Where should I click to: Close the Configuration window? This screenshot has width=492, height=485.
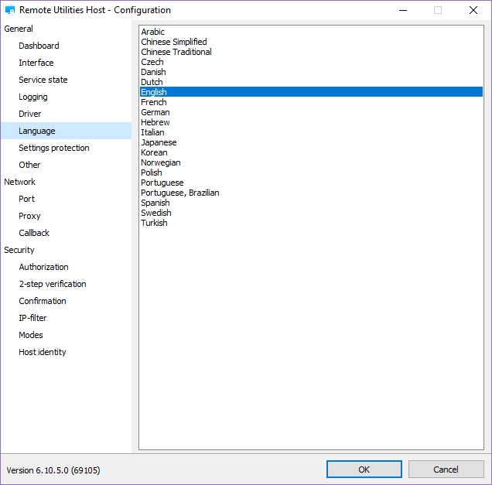coord(473,11)
